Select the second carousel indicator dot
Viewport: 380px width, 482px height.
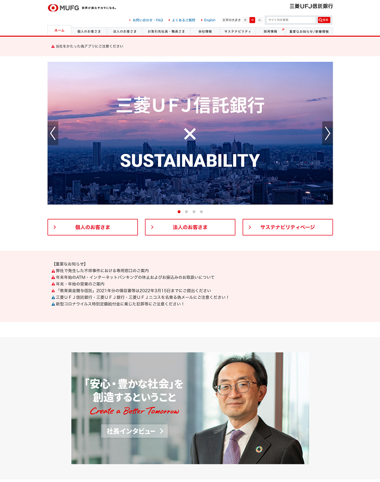click(x=186, y=211)
